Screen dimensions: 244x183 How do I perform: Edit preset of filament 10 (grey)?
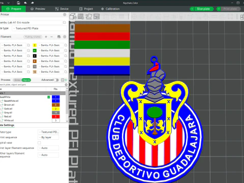[x=66, y=67]
